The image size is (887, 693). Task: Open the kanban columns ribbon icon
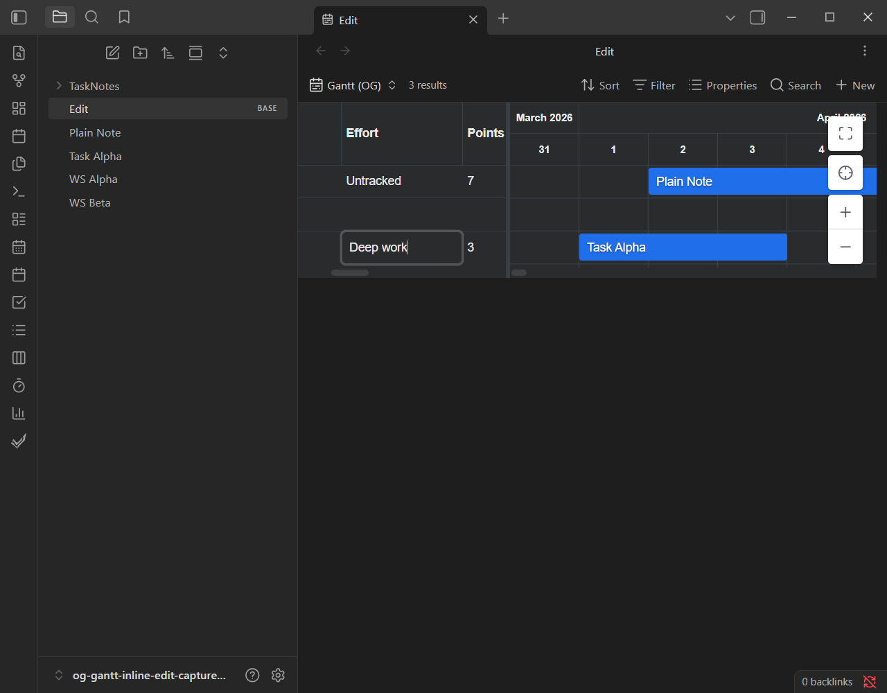tap(19, 358)
